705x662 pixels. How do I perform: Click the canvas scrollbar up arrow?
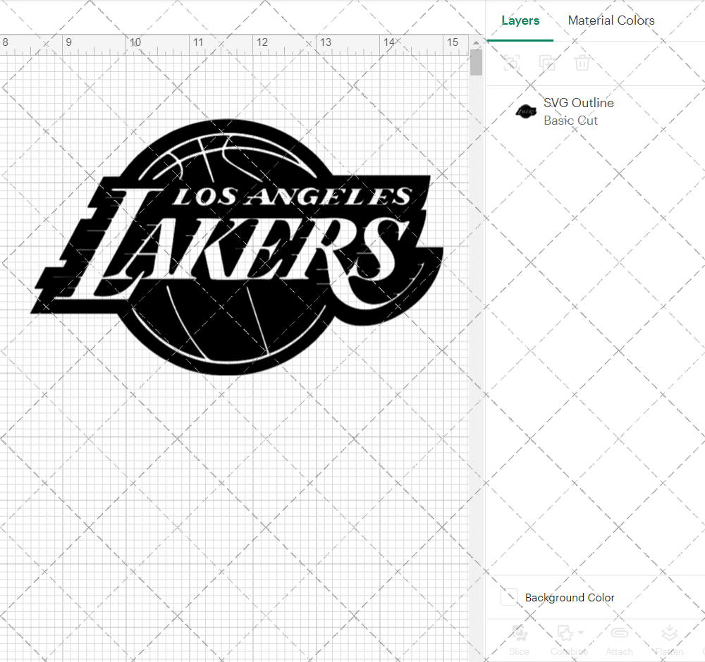pyautogui.click(x=476, y=43)
